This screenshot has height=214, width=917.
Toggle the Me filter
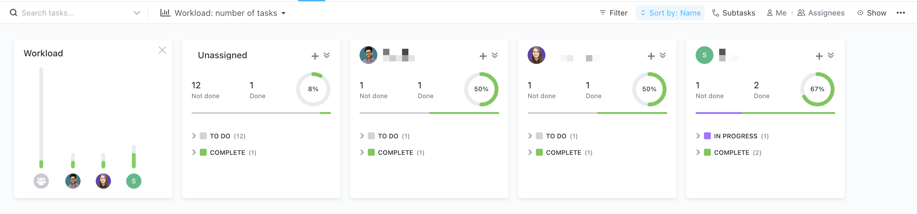click(x=777, y=13)
